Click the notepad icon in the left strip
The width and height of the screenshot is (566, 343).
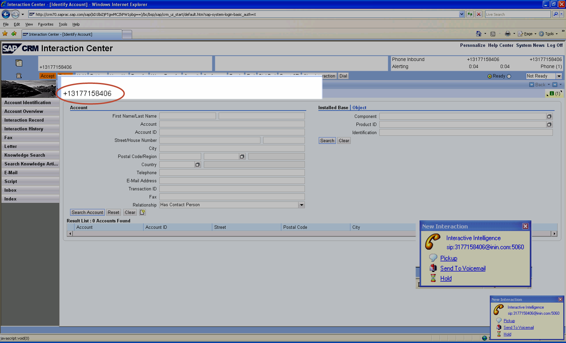(19, 63)
